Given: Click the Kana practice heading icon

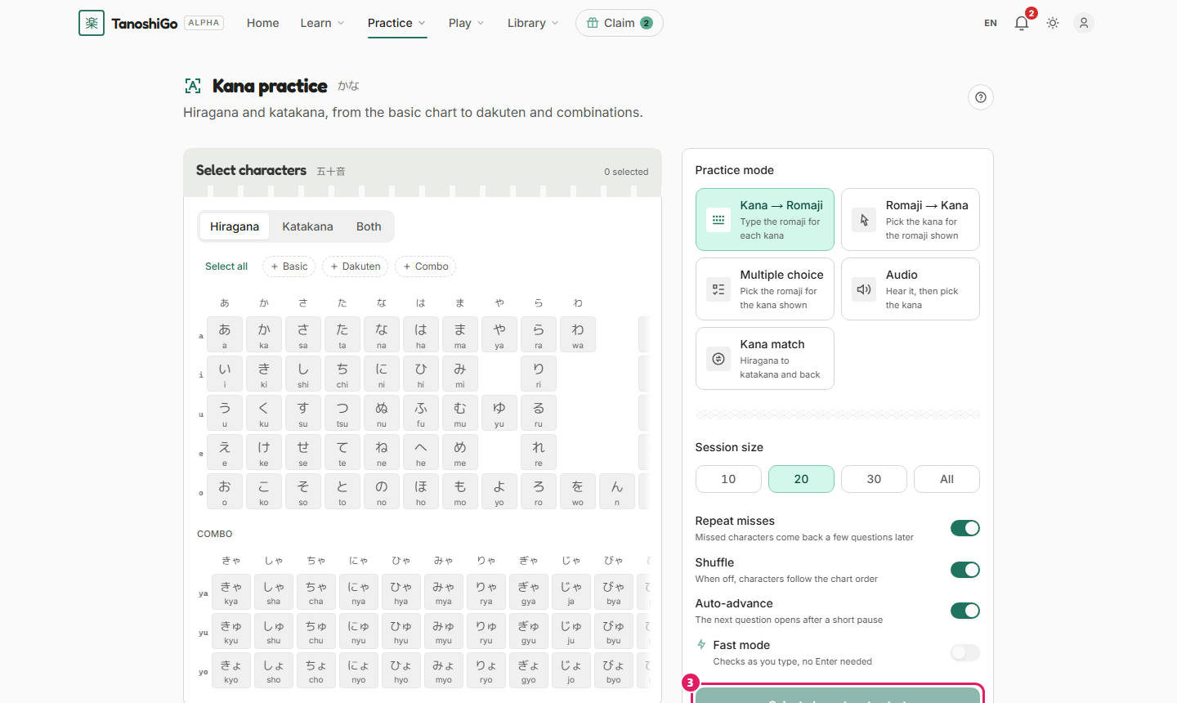Looking at the screenshot, I should coord(193,86).
